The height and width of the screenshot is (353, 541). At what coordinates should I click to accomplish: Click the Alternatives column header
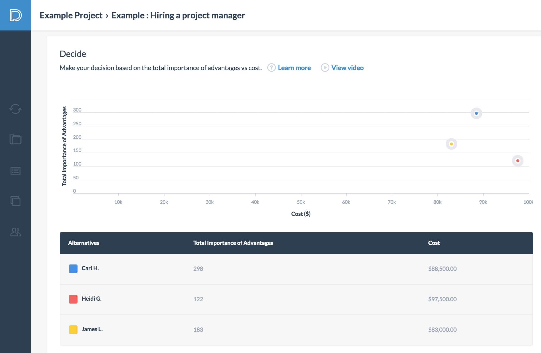pos(84,243)
